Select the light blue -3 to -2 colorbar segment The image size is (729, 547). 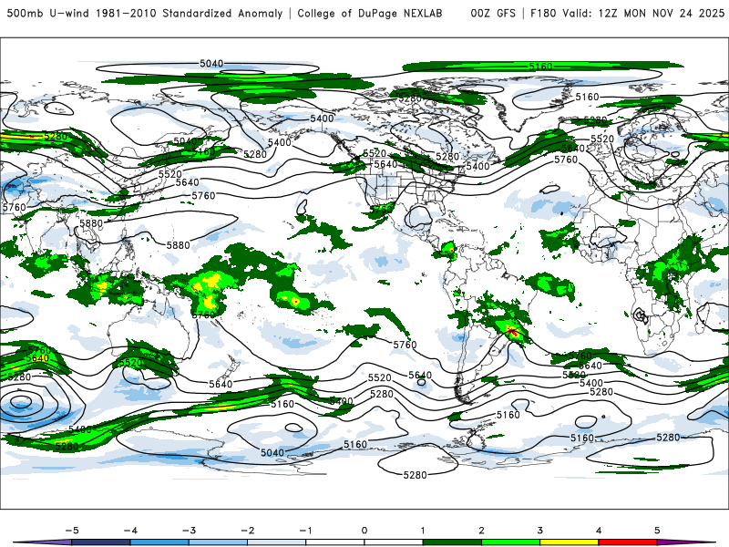pyautogui.click(x=218, y=542)
